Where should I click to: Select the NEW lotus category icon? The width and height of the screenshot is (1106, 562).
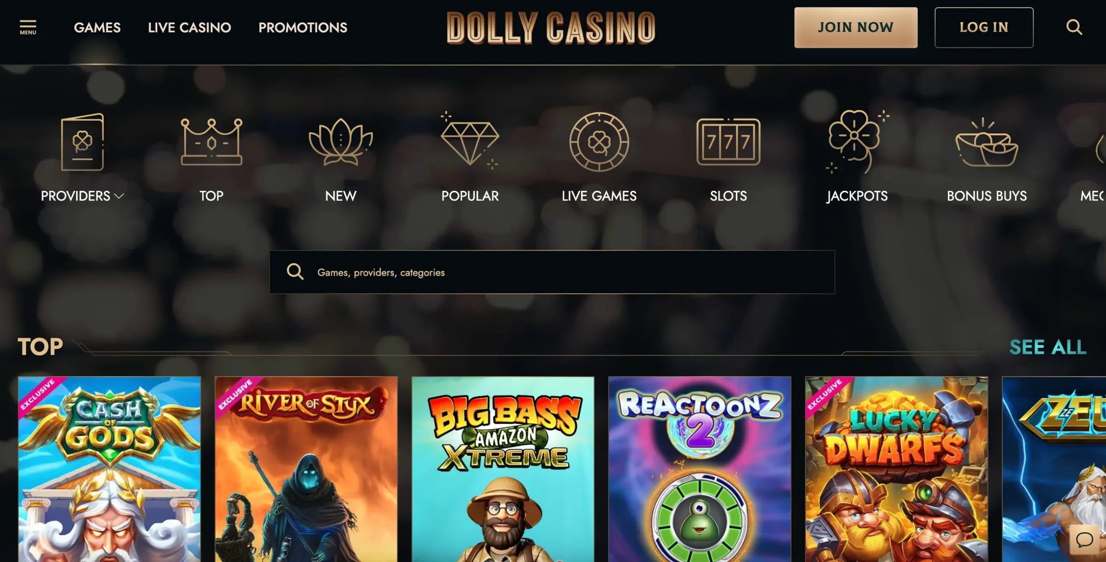[x=341, y=142]
